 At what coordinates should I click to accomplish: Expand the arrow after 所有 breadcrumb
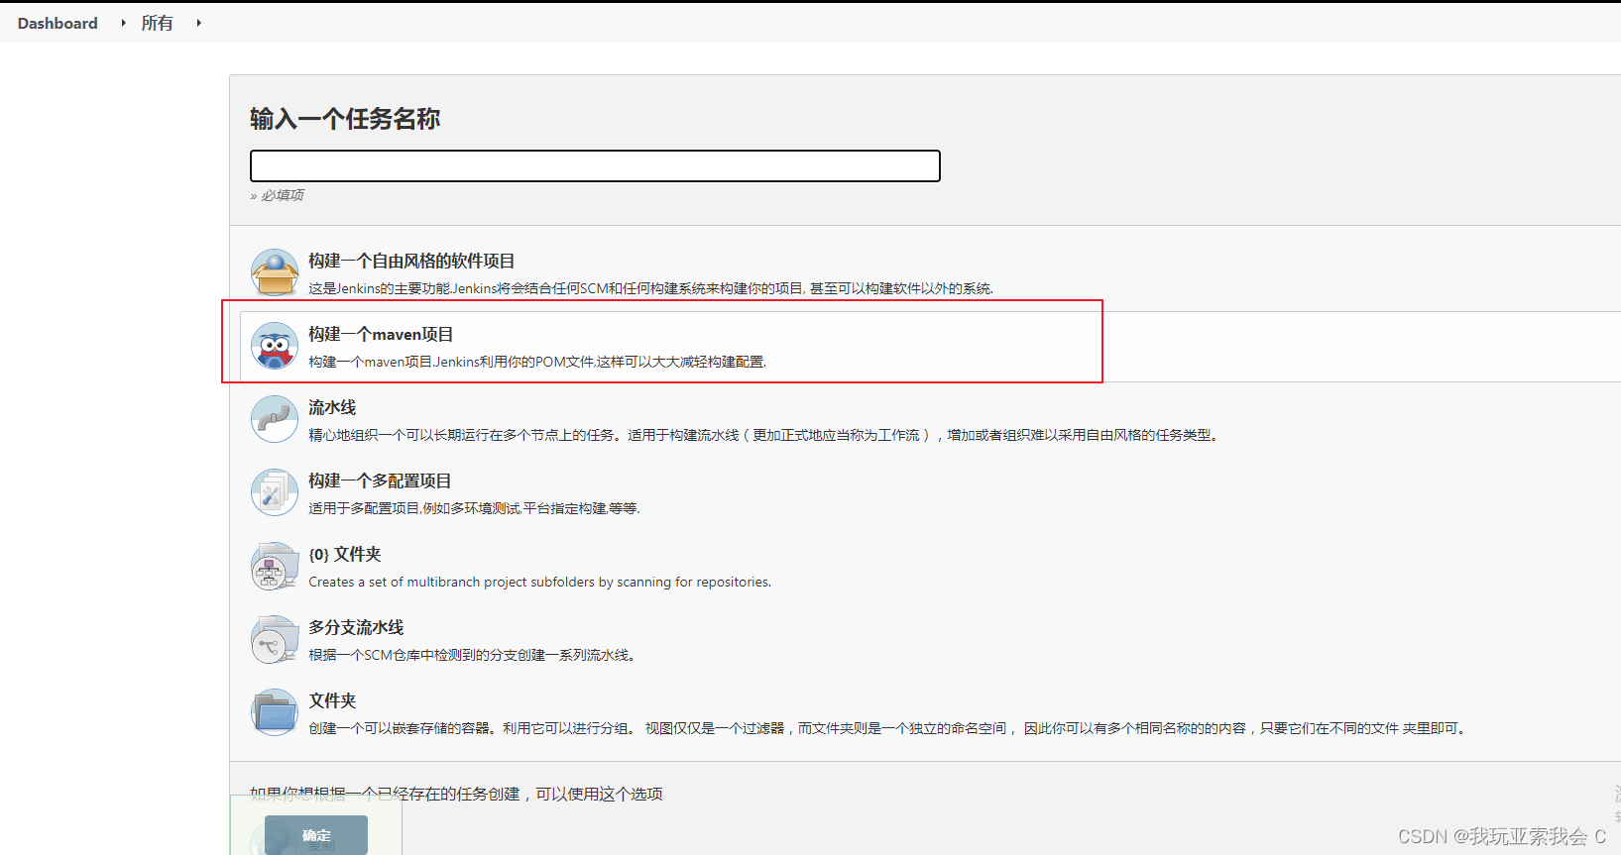198,23
